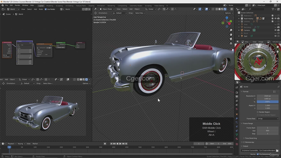281x158 pixels.
Task: Click the output path text field
Action: 258,150
